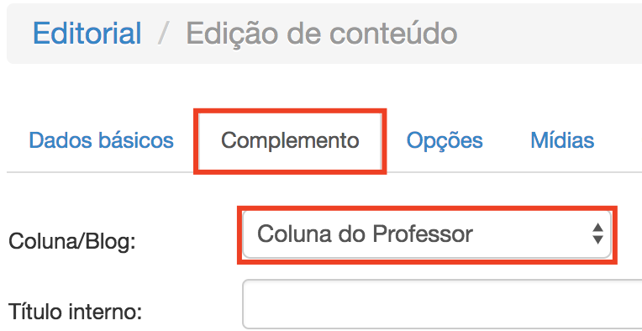
Task: Return to the Editorial section via the breadcrumb
Action: pyautogui.click(x=87, y=33)
